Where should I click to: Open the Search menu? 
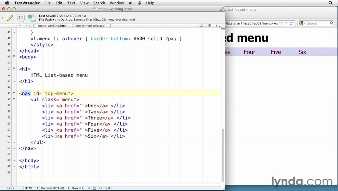[99, 3]
